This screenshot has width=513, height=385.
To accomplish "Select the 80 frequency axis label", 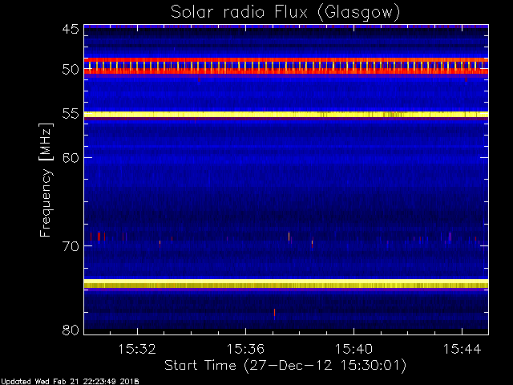I will point(71,330).
